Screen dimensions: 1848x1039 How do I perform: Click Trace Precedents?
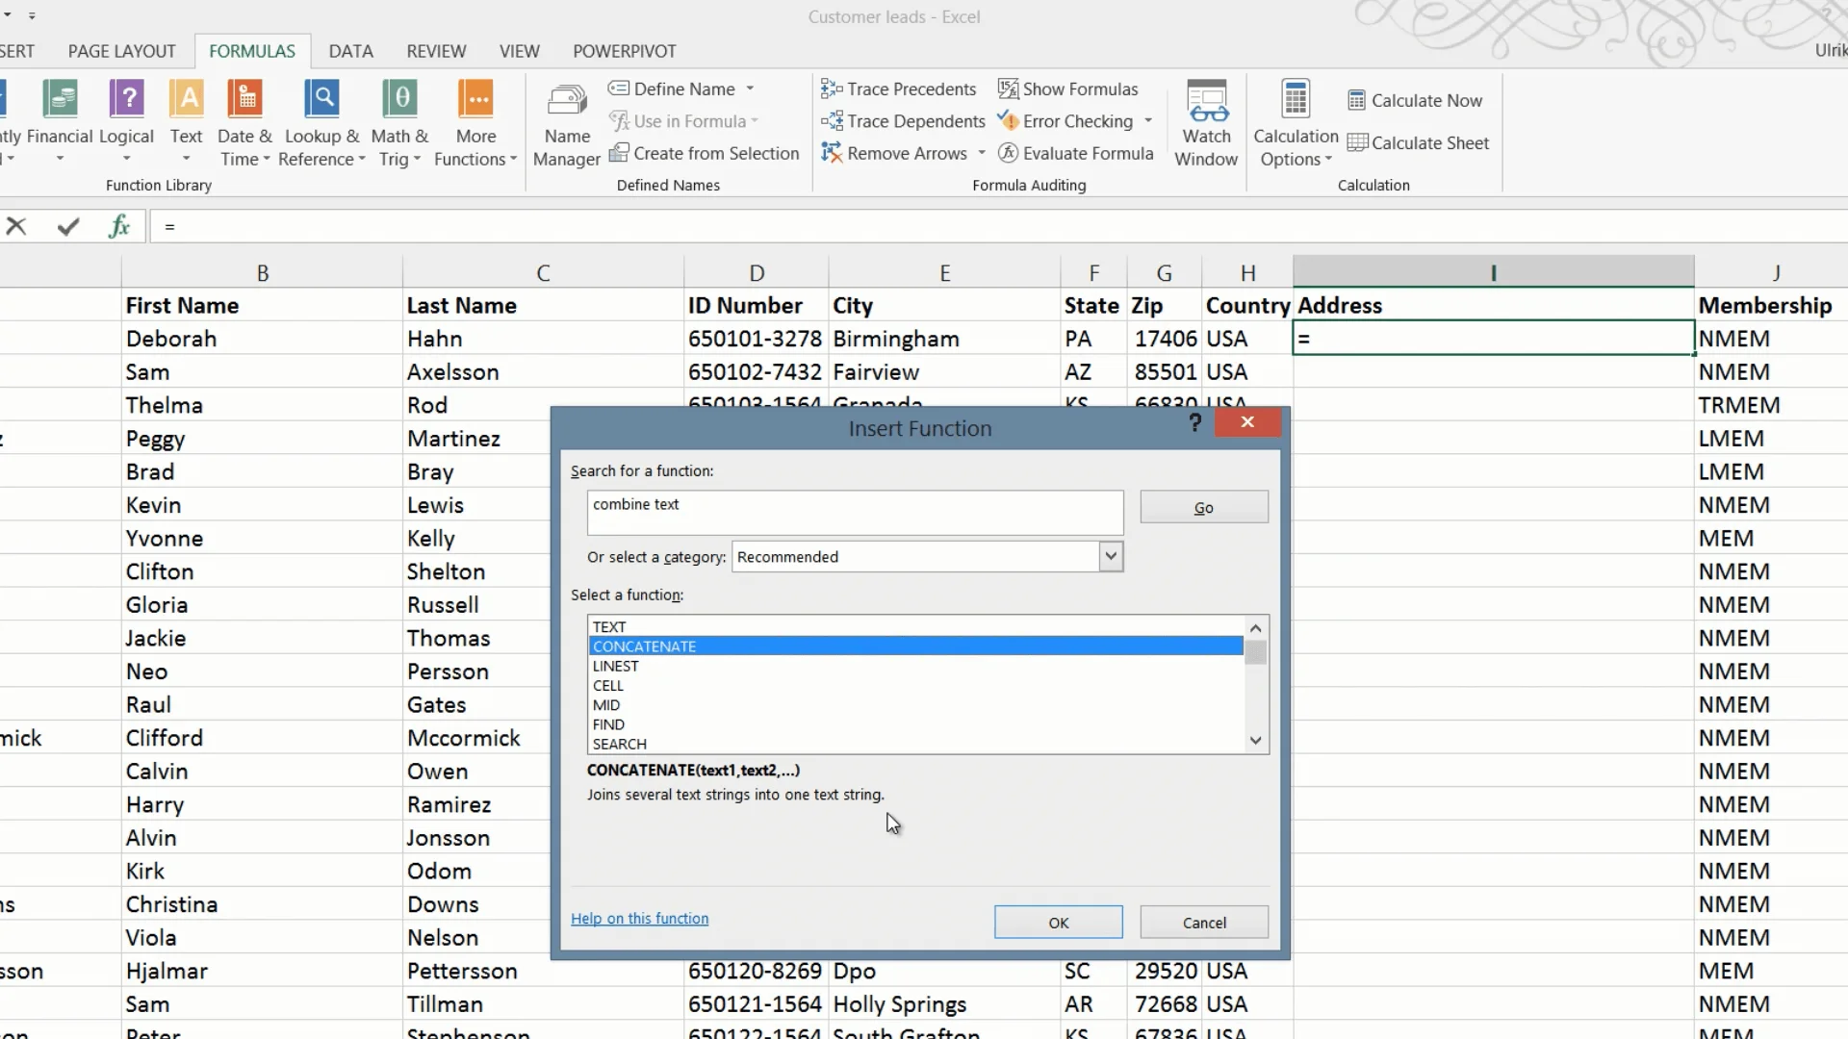899,89
